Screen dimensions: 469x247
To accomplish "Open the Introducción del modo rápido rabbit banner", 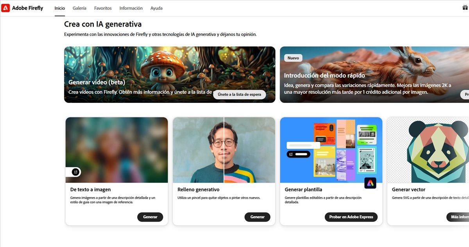I will point(374,75).
